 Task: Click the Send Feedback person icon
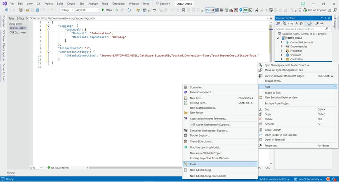click(335, 10)
